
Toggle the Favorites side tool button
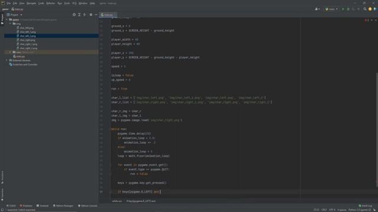[2, 194]
